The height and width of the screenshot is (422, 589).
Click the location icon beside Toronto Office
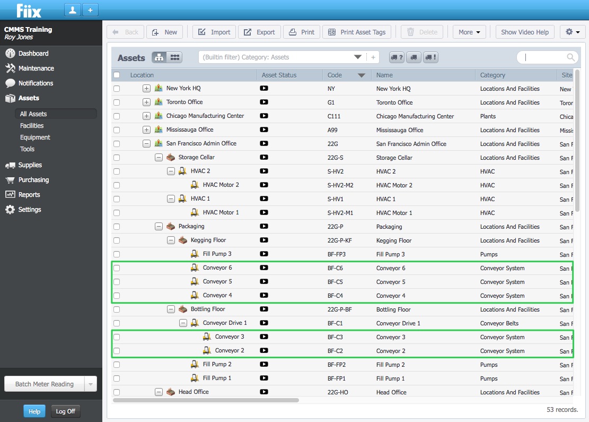click(x=159, y=102)
